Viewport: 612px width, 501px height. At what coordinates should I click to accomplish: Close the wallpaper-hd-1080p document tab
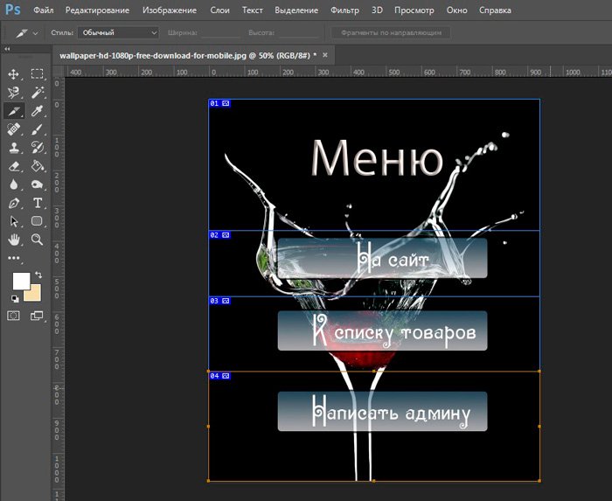(x=327, y=53)
